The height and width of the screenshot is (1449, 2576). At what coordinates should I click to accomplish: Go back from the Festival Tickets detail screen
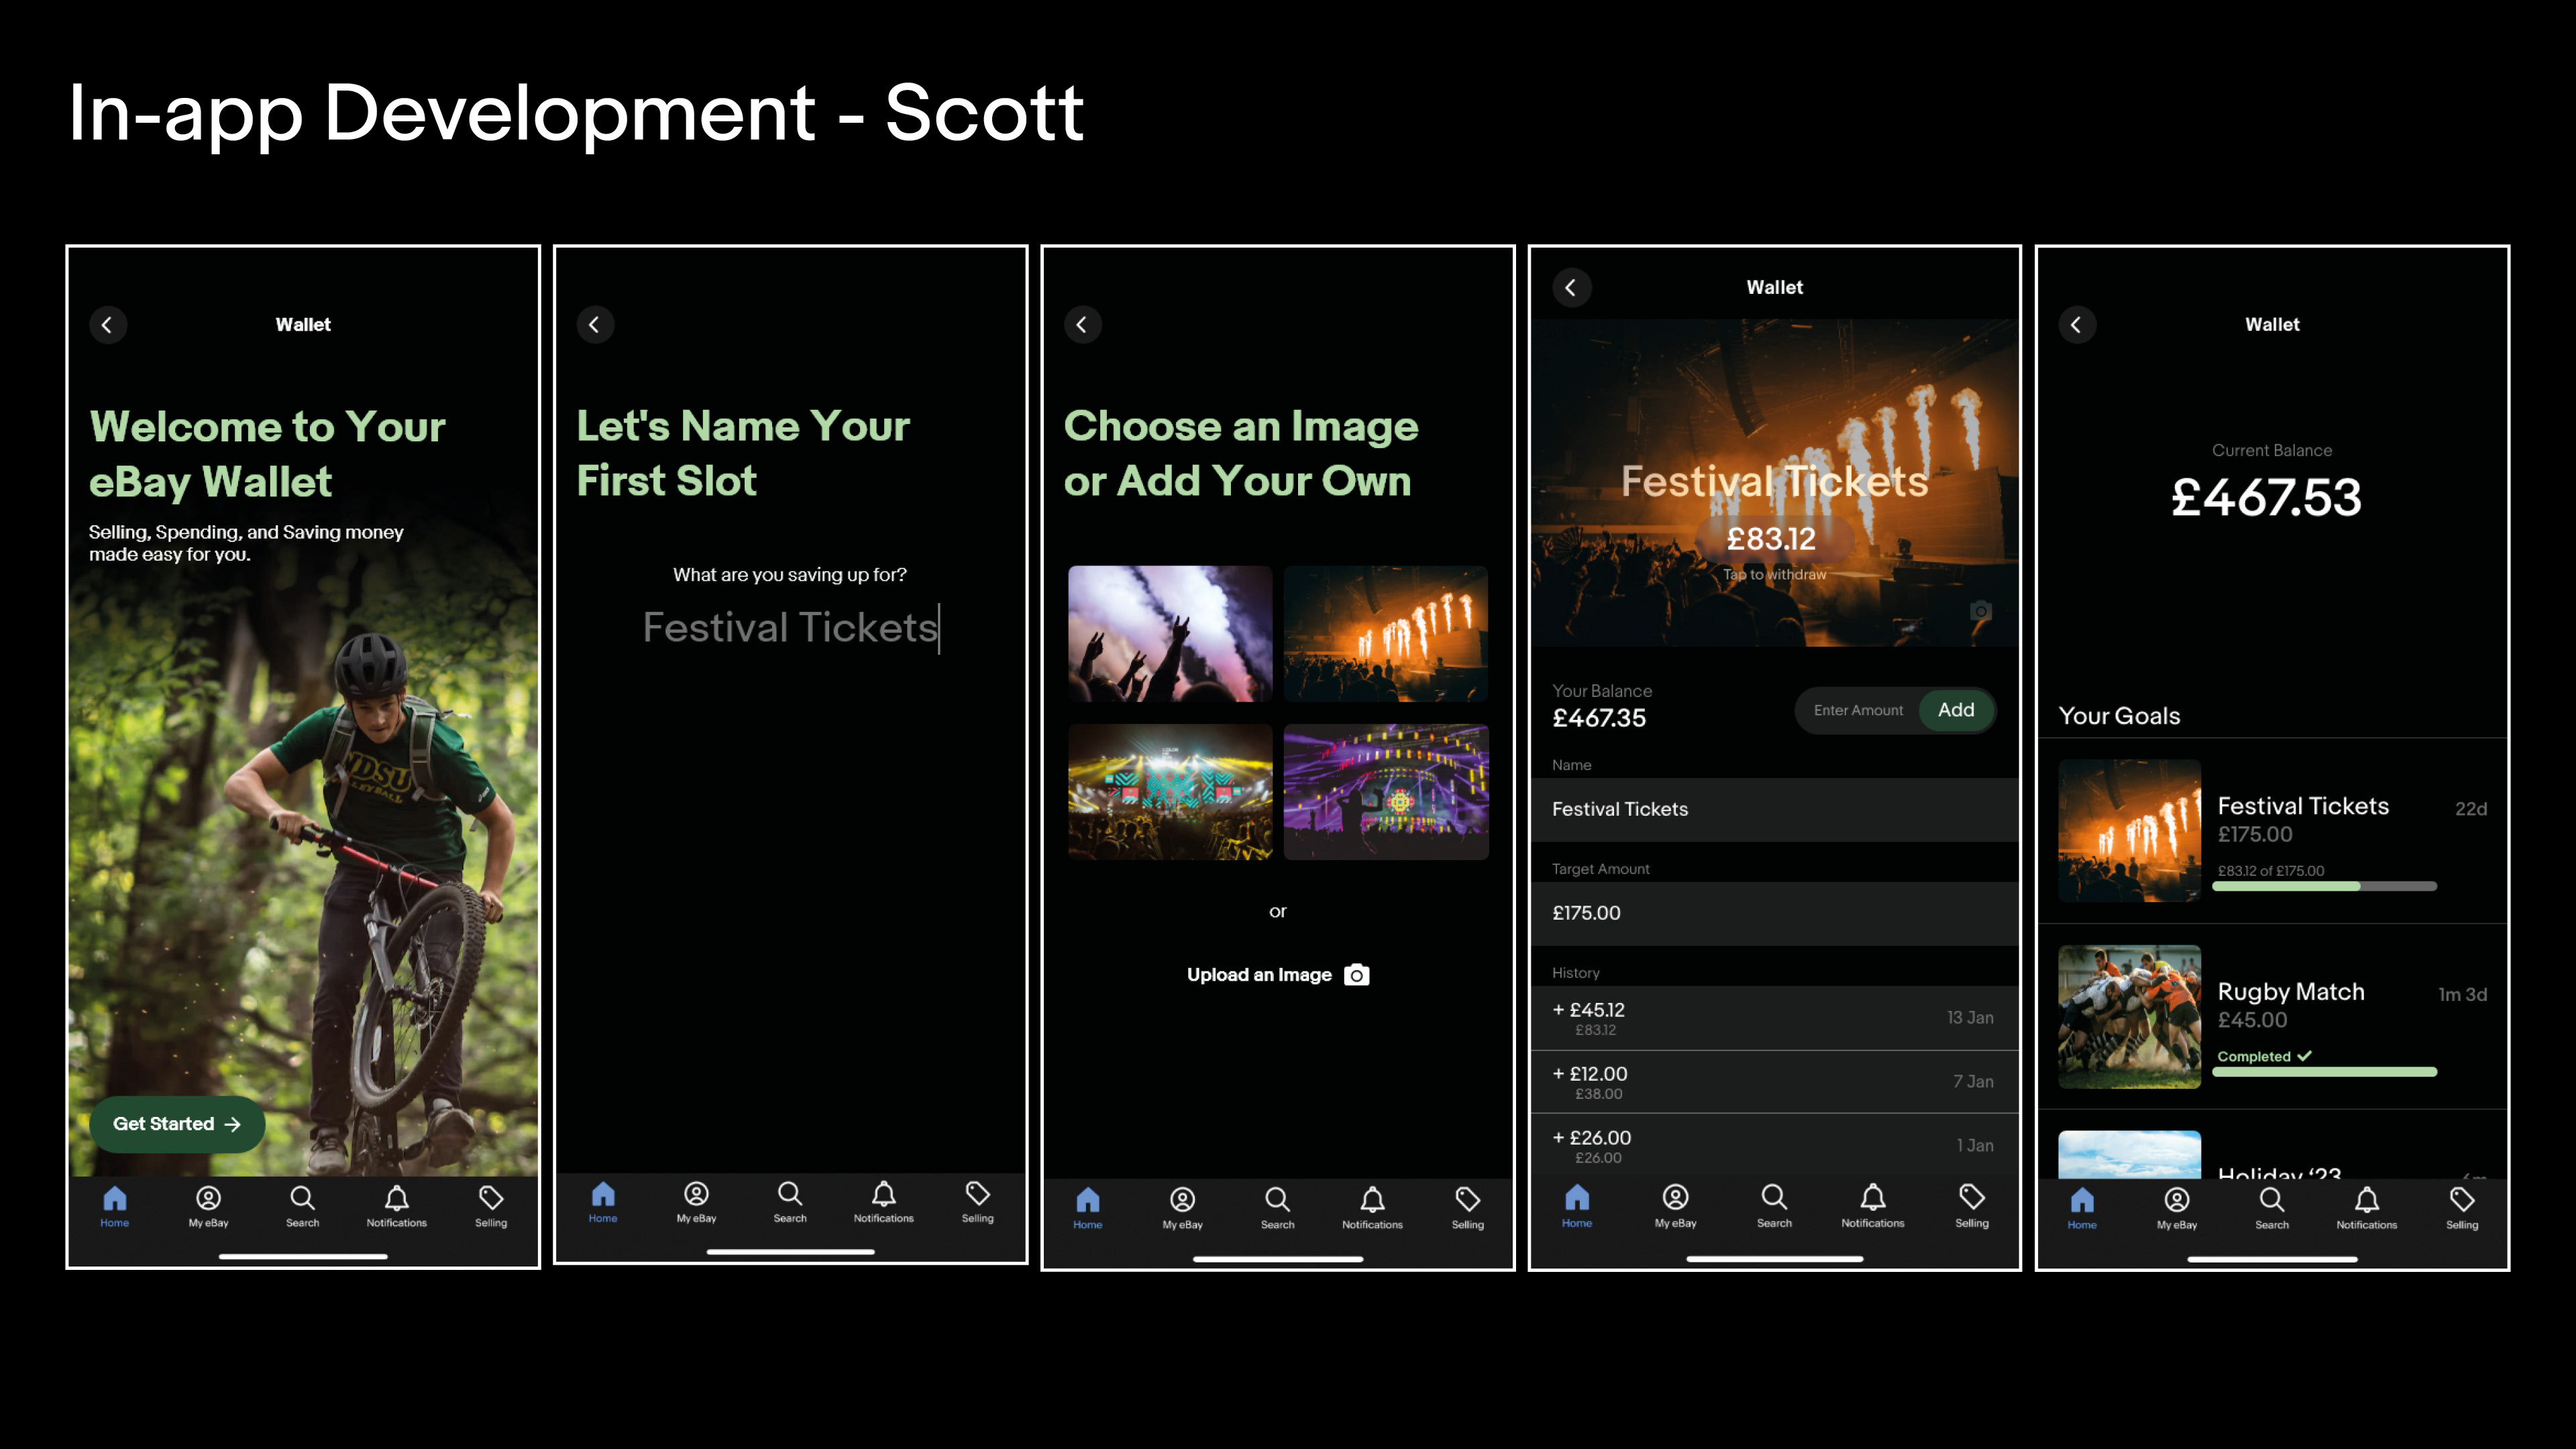click(x=1571, y=288)
